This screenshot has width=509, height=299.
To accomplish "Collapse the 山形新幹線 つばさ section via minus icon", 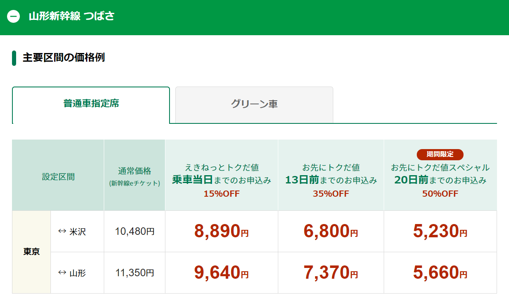I will pos(14,17).
